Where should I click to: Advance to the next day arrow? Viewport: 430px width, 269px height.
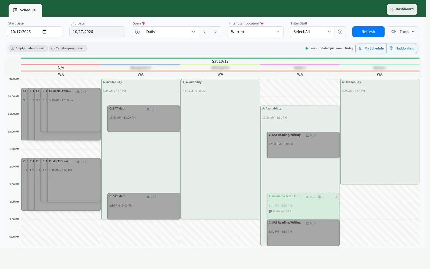[x=216, y=32]
